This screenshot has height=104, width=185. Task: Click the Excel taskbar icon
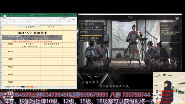pyautogui.click(x=36, y=90)
